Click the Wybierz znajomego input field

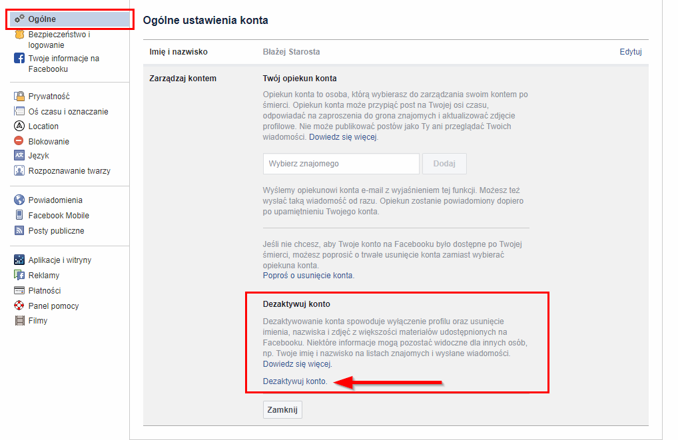[x=341, y=164]
